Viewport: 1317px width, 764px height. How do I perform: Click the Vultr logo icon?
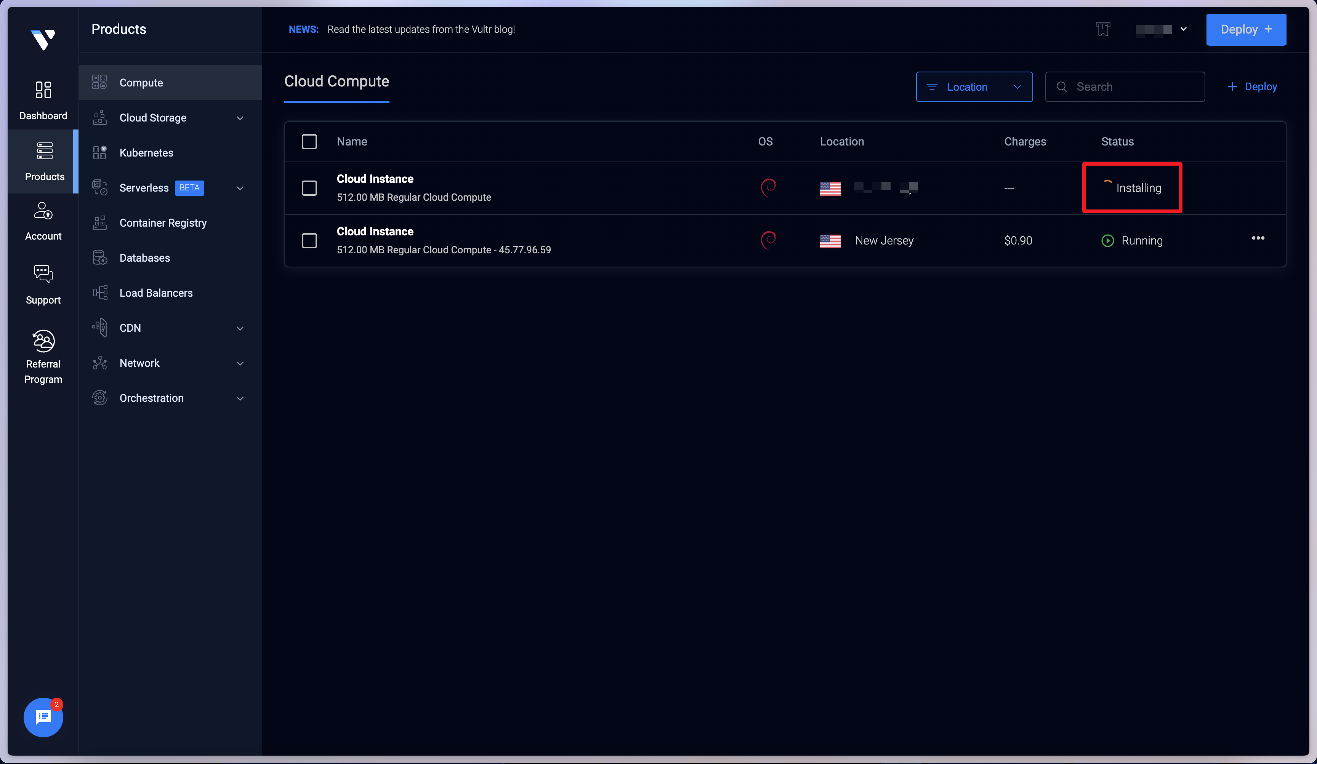click(x=43, y=39)
